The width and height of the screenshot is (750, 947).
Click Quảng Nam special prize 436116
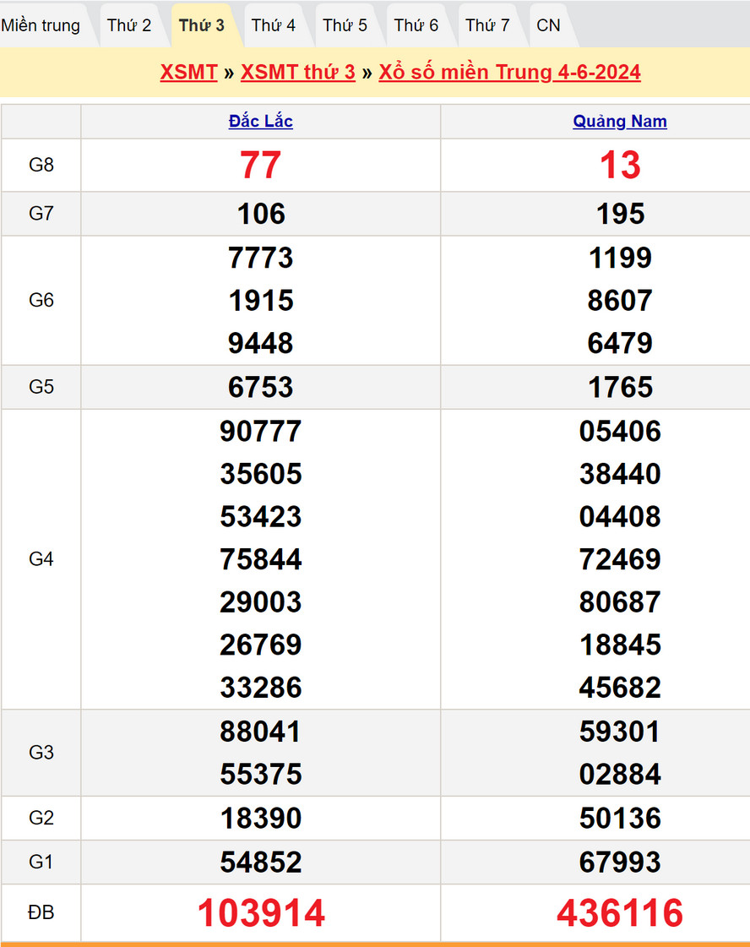point(620,913)
